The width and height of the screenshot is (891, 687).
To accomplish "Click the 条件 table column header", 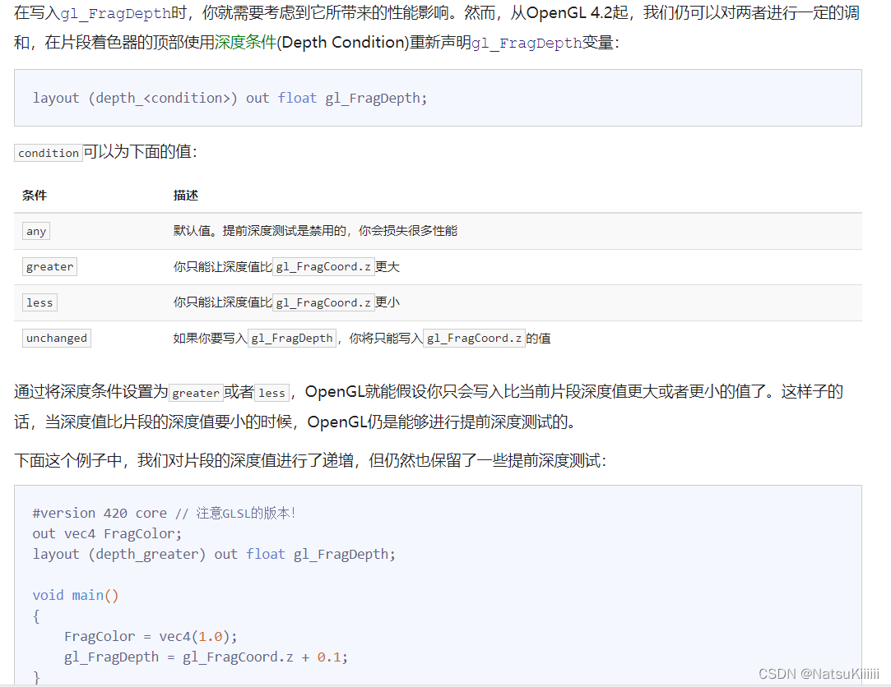I will click(x=34, y=195).
